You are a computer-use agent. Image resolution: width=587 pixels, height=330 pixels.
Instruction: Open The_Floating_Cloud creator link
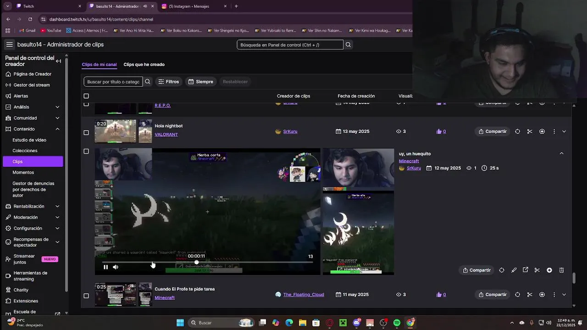point(304,295)
